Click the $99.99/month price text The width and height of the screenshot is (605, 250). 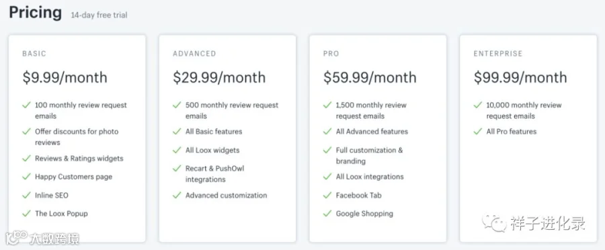520,77
